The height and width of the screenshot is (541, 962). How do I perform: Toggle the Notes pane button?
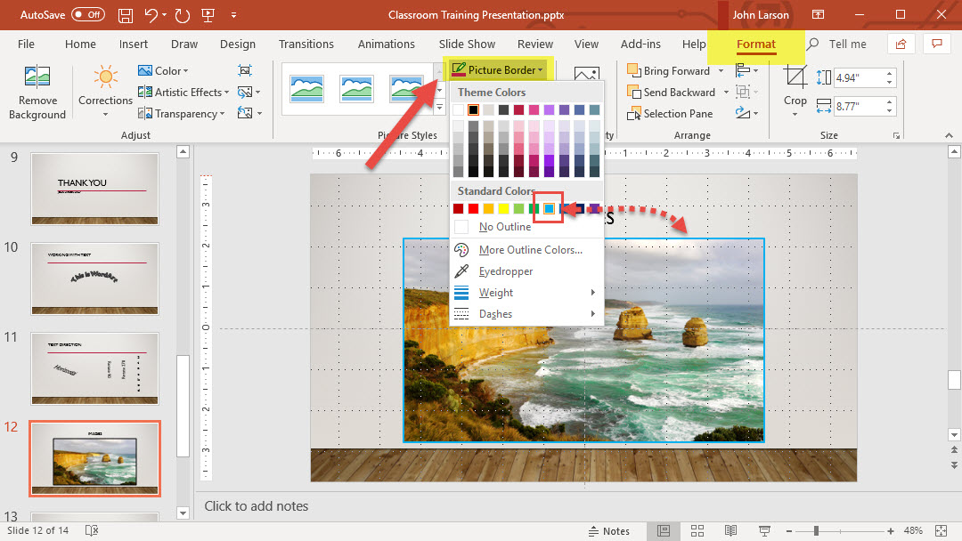[609, 531]
